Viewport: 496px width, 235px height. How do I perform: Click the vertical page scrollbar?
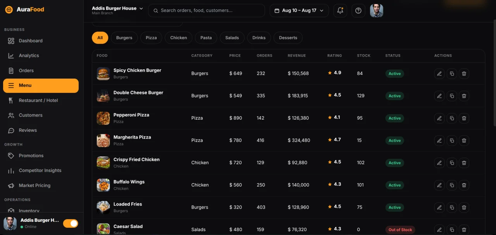point(494,74)
